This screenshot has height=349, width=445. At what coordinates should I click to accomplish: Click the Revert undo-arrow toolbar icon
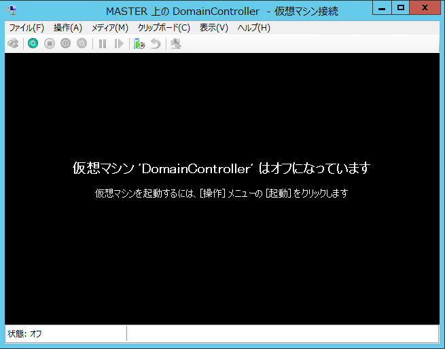(156, 43)
